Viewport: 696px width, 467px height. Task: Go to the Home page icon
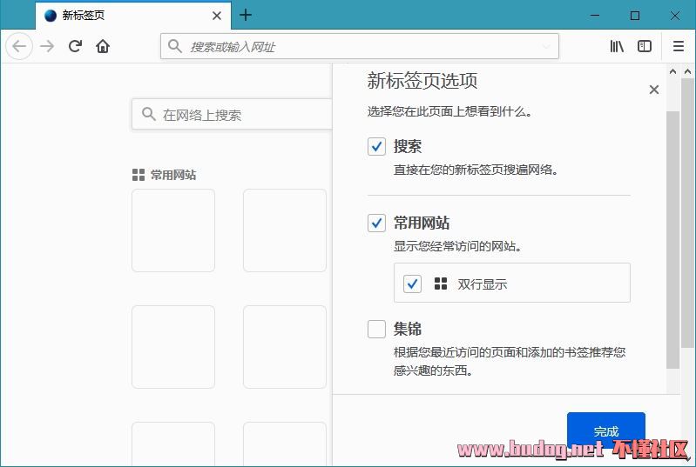[x=103, y=46]
